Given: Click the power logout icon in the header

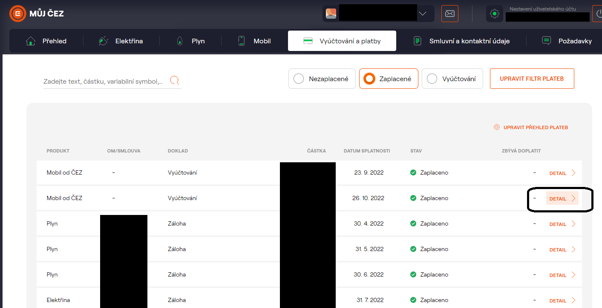Looking at the screenshot, I should (x=597, y=14).
